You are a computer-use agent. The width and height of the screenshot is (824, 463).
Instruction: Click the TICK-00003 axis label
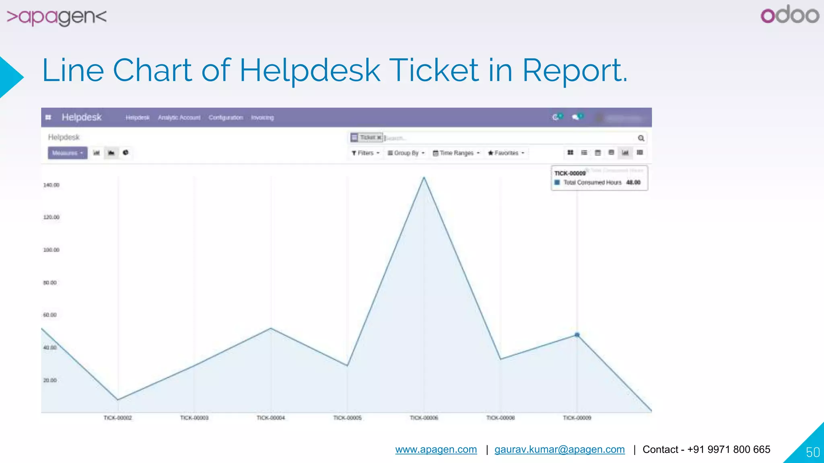[x=194, y=418]
